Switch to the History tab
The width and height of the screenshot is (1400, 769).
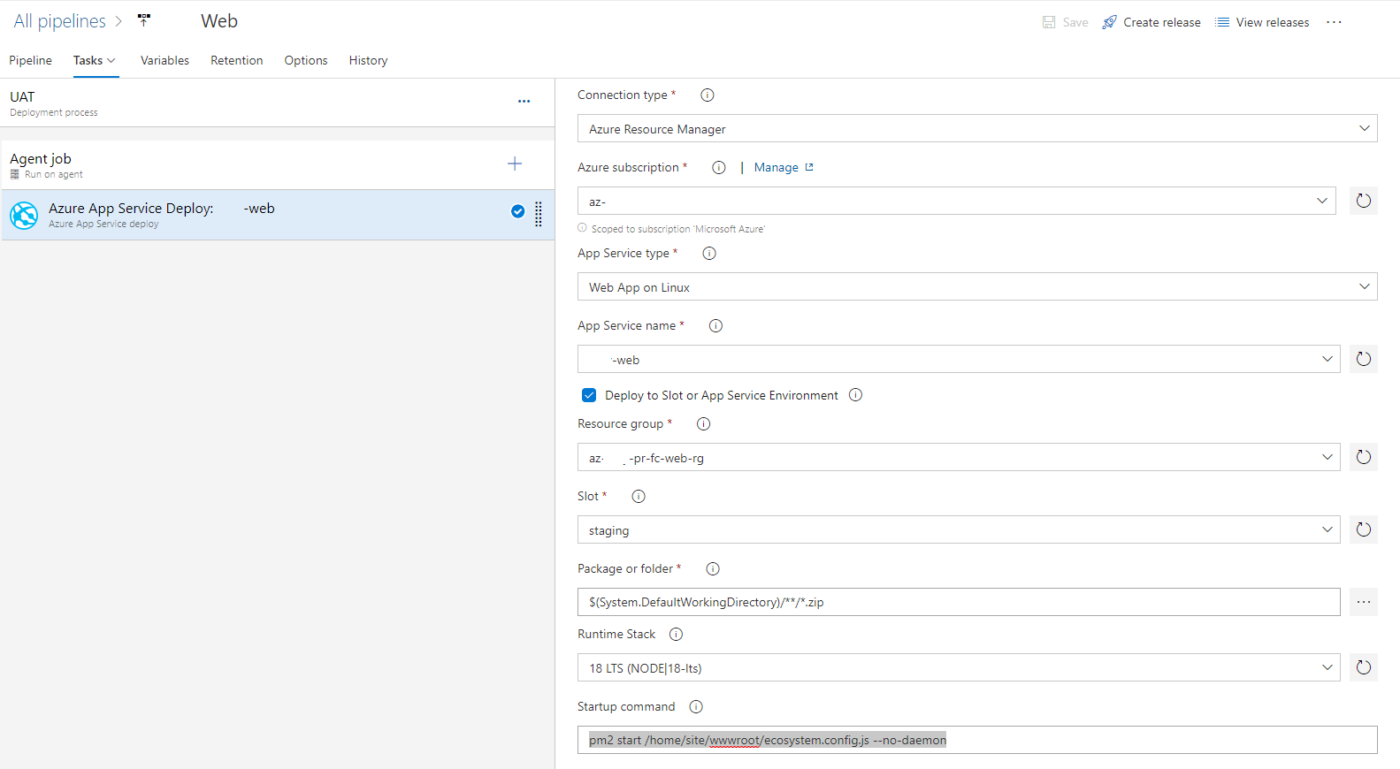[x=368, y=60]
